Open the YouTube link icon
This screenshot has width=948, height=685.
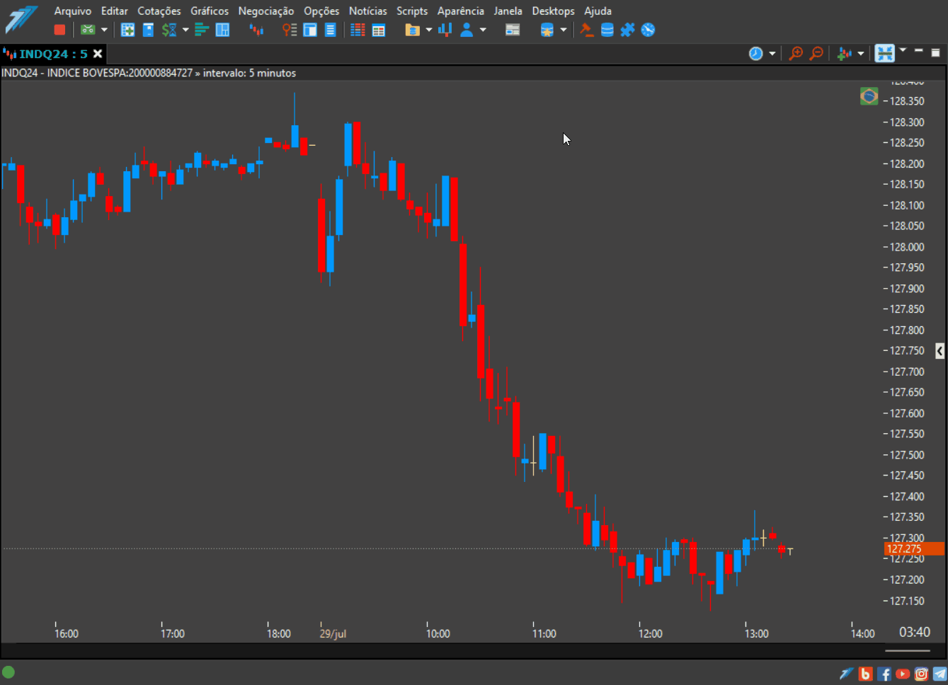tap(903, 674)
